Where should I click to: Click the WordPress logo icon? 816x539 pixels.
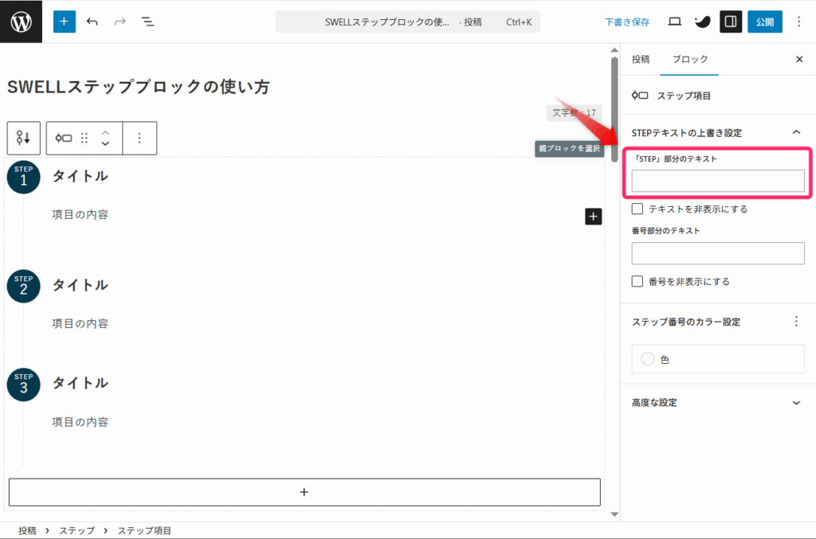22,21
